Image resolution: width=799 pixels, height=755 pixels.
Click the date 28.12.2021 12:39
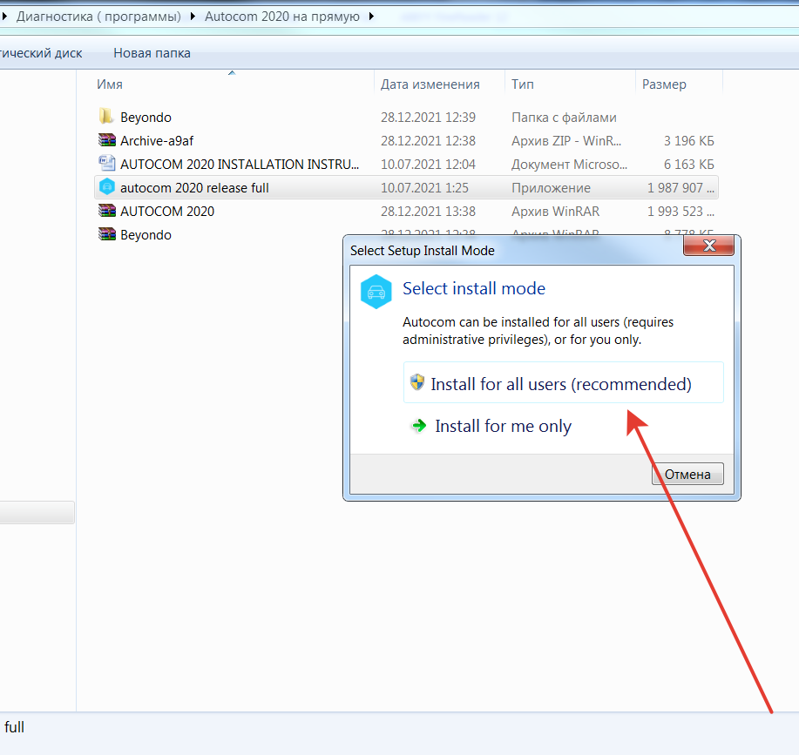tap(428, 117)
